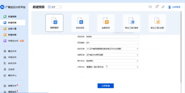Screen dimensions: 185x93
Task: Select the 单位工程/清单 card
Action: click(x=132, y=23)
